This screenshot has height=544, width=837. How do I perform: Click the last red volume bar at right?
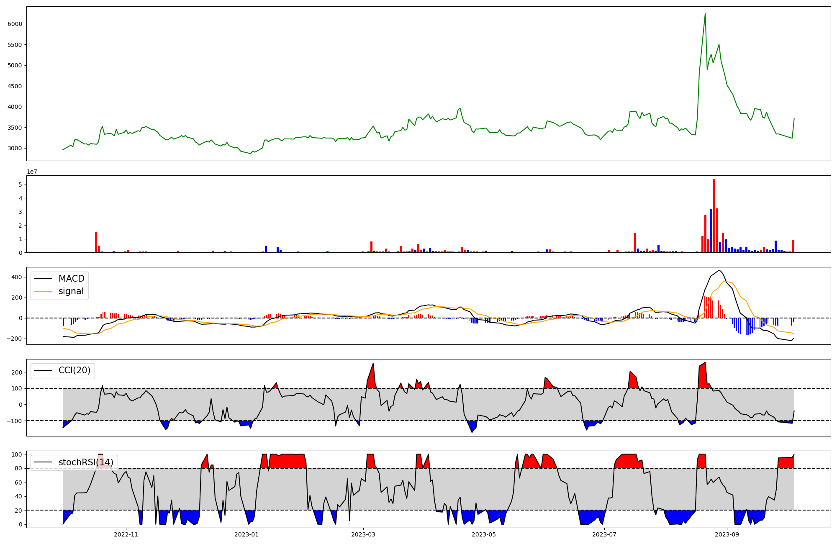pos(793,246)
